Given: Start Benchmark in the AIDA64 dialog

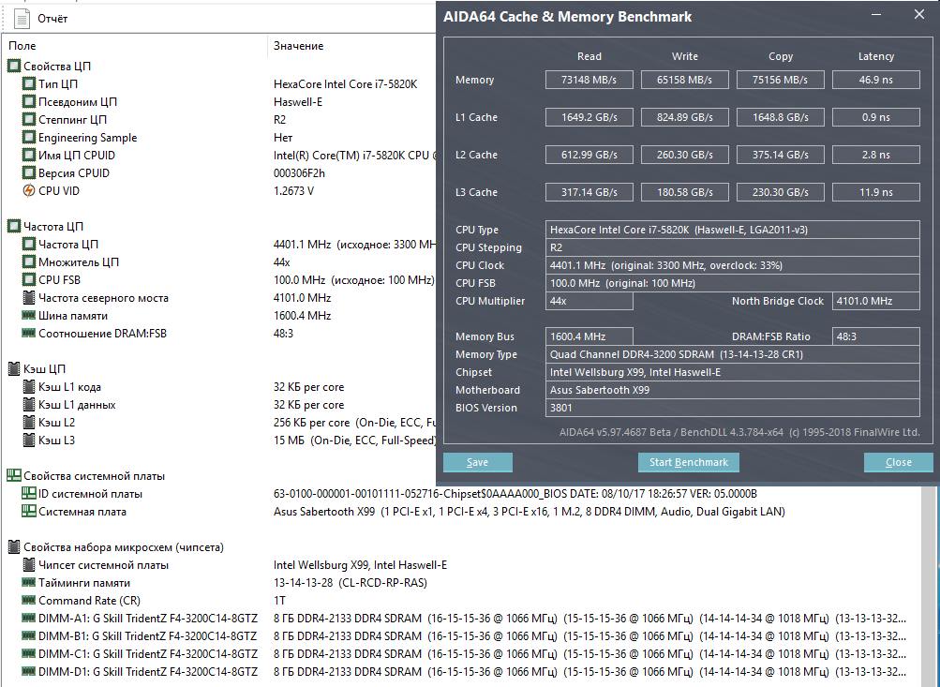Looking at the screenshot, I should (x=688, y=462).
